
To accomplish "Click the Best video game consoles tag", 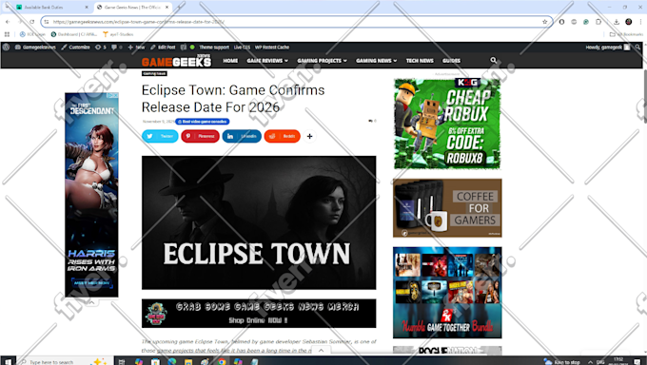I will click(x=202, y=122).
